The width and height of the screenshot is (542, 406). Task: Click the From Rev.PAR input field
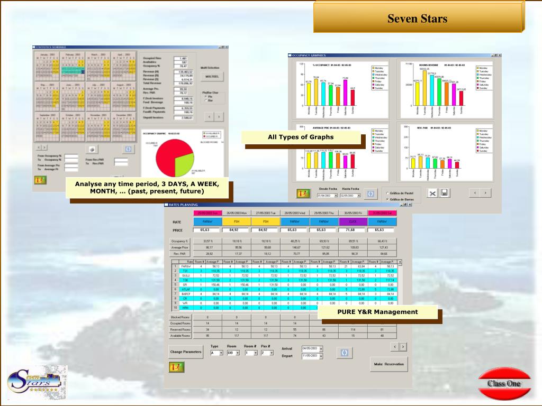[121, 160]
